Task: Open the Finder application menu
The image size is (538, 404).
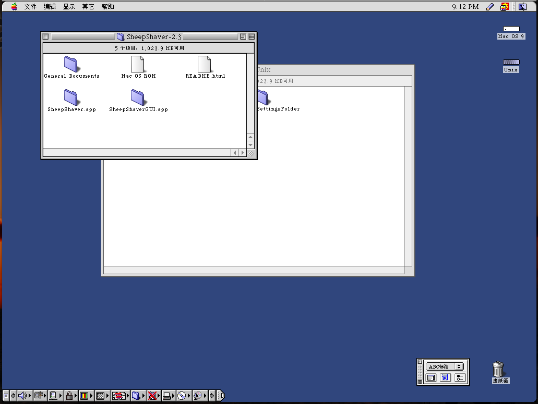Action: point(522,6)
